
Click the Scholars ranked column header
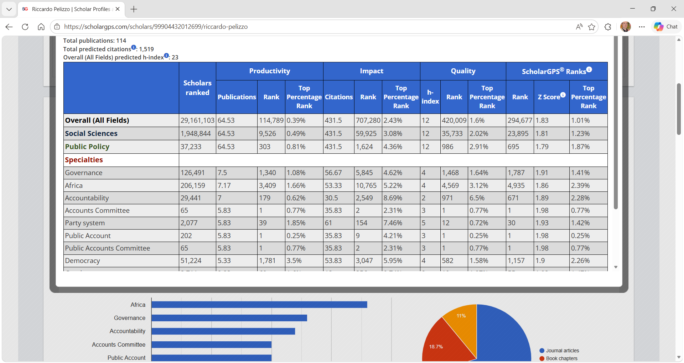(x=197, y=88)
